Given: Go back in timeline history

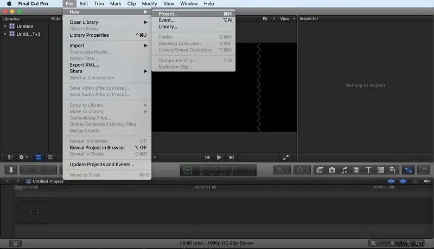Looking at the screenshot, I should (7, 181).
